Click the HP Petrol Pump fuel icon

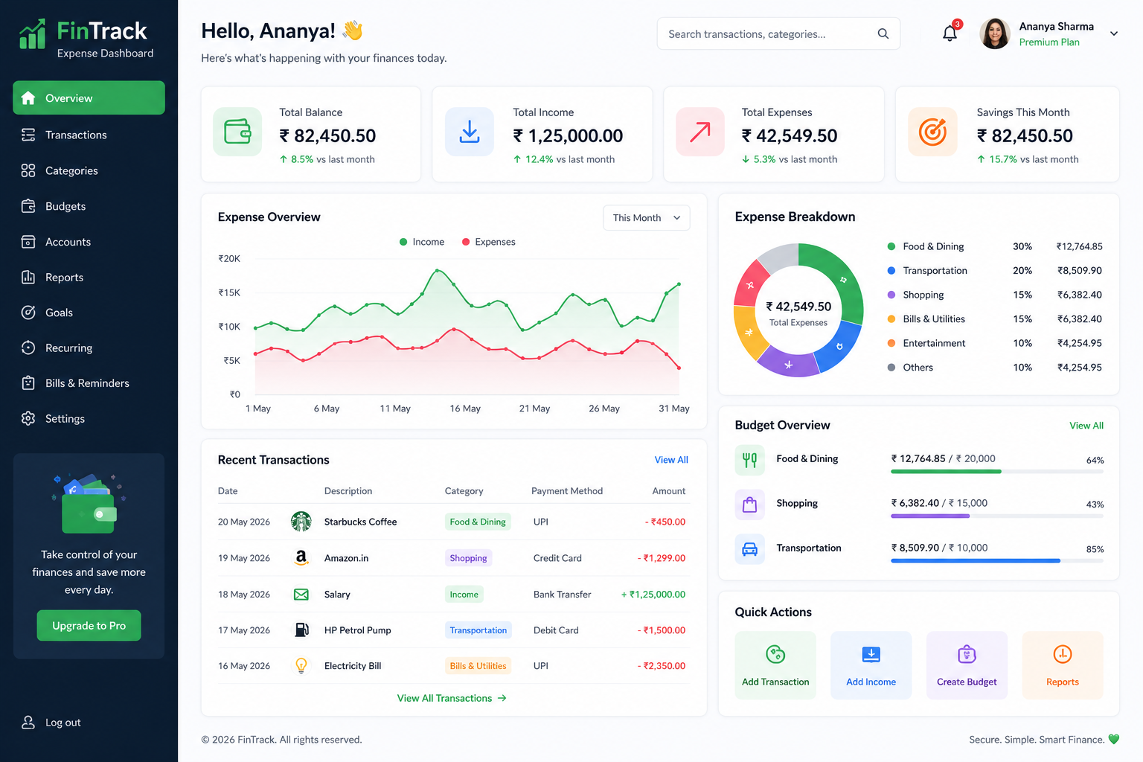point(301,630)
